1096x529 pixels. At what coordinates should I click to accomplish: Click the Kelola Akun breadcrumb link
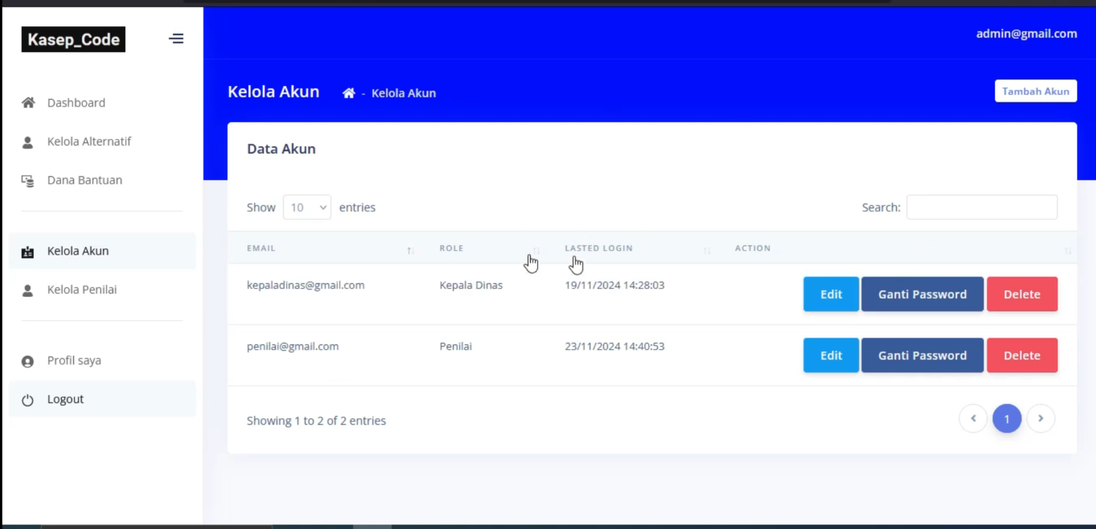(403, 93)
